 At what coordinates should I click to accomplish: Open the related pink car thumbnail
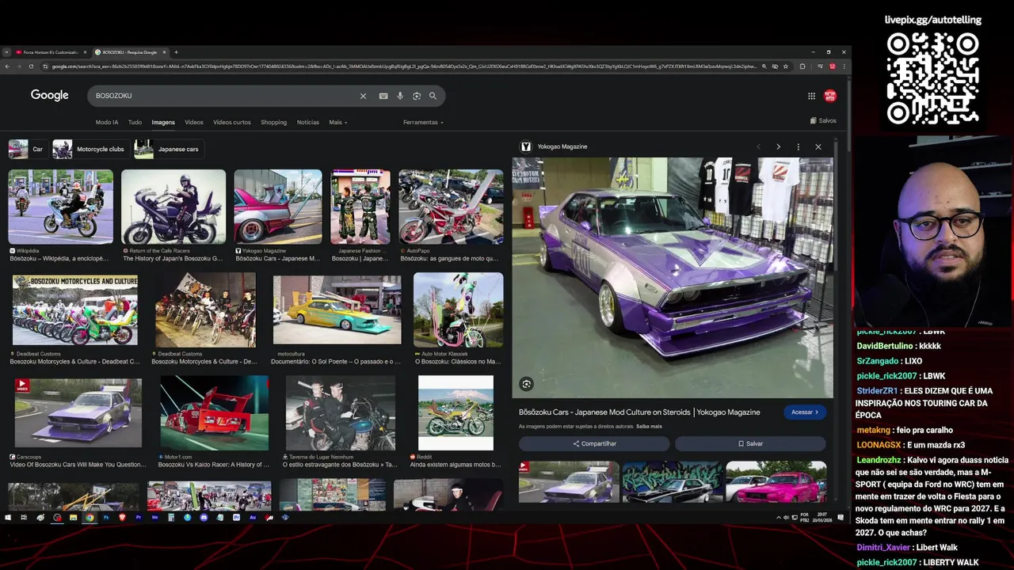click(x=776, y=481)
